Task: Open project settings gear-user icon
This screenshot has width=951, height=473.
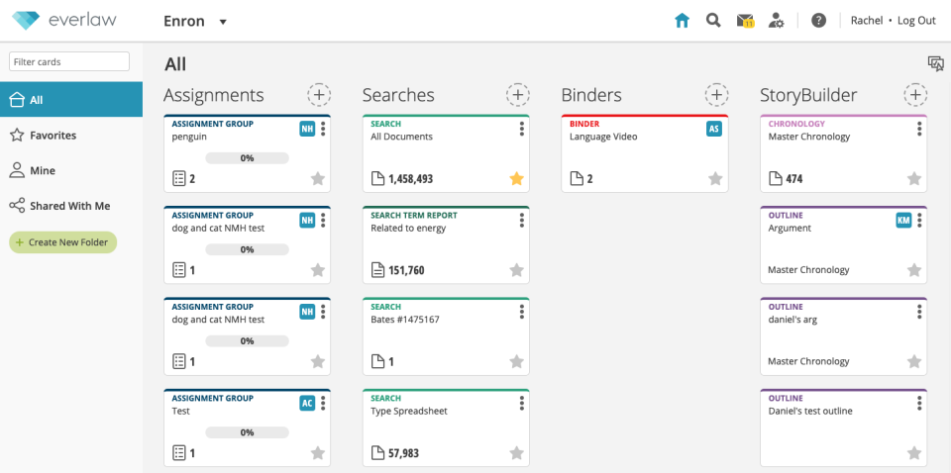Action: point(778,21)
